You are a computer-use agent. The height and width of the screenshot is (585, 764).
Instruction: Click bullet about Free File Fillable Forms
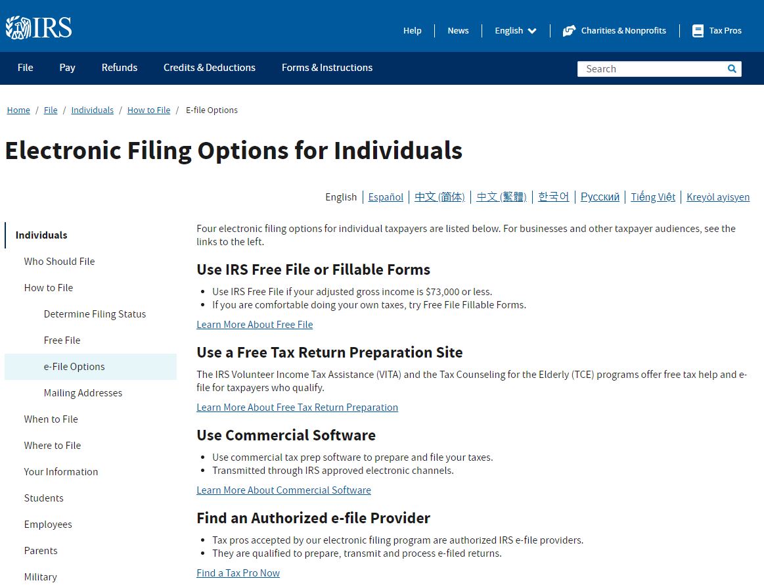point(369,305)
